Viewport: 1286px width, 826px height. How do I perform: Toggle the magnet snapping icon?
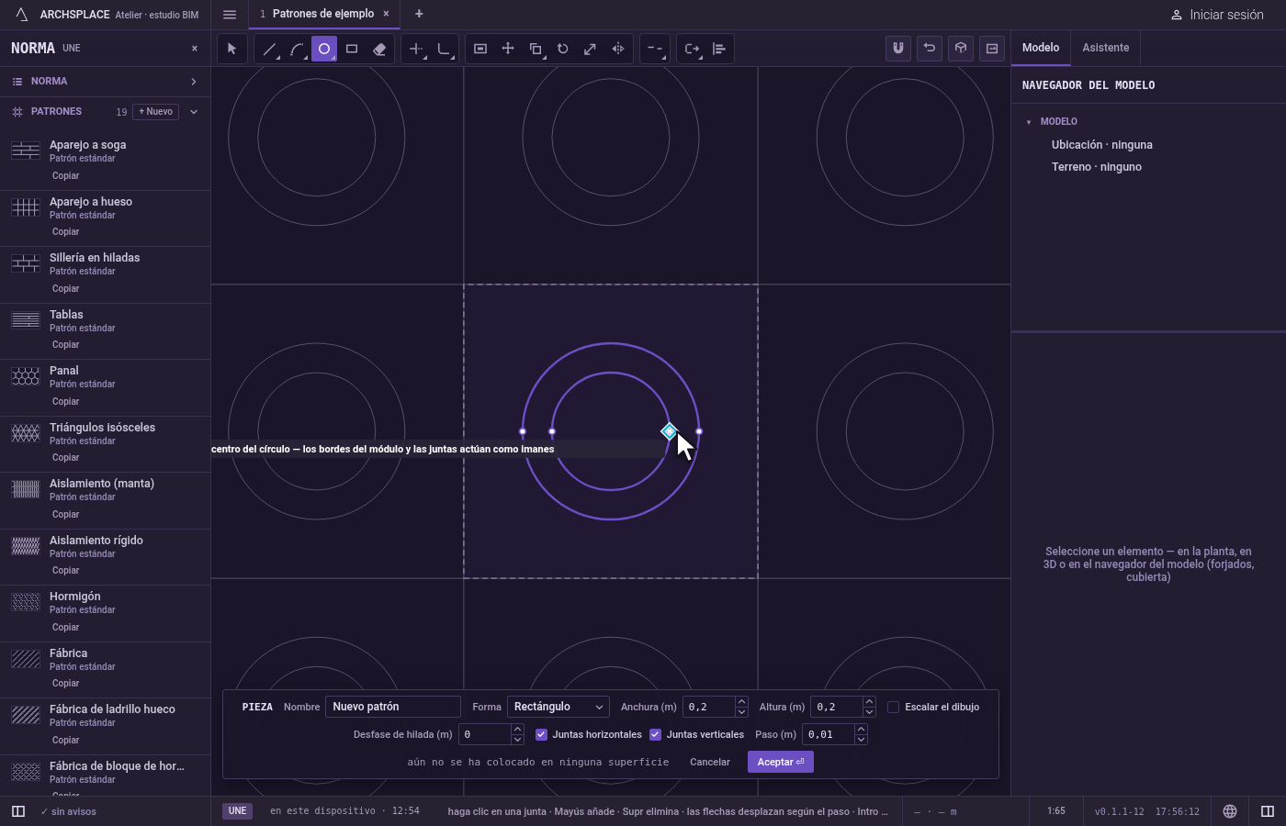[x=898, y=49]
